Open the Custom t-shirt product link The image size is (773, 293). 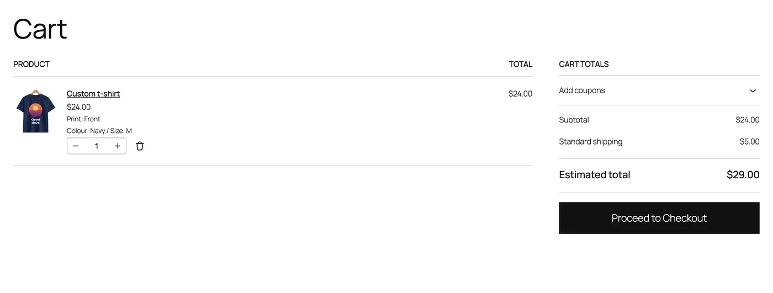(x=93, y=94)
